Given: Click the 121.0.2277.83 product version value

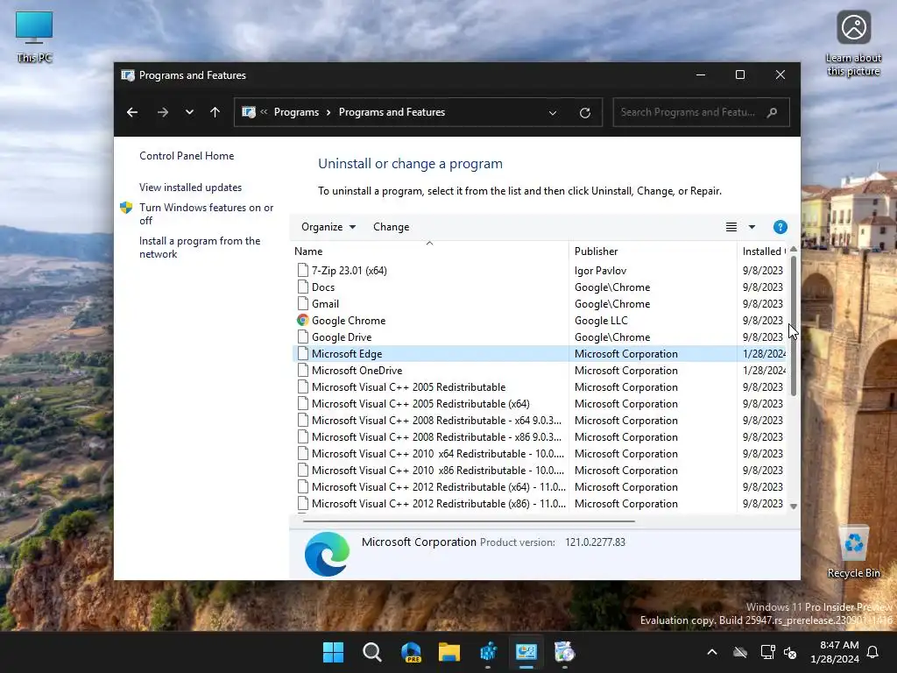Looking at the screenshot, I should (x=595, y=542).
